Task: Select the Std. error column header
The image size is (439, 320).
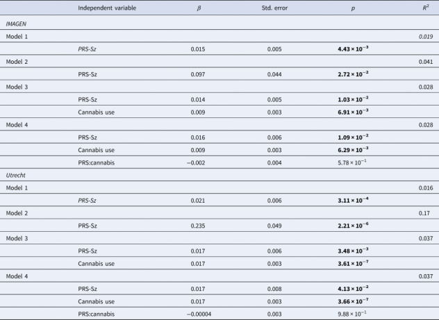Action: click(274, 8)
